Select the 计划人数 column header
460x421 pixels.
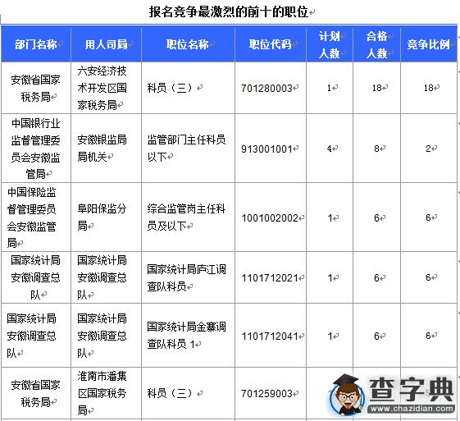click(329, 45)
